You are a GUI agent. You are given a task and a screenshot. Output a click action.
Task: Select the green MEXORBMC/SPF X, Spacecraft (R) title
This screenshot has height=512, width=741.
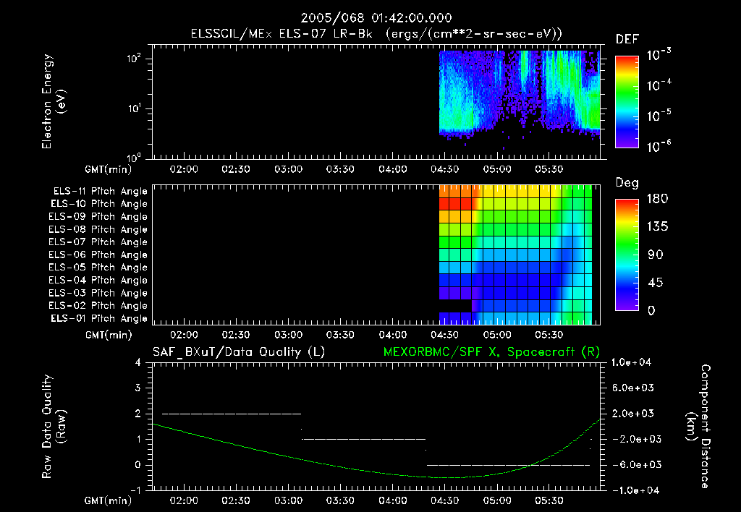492,352
